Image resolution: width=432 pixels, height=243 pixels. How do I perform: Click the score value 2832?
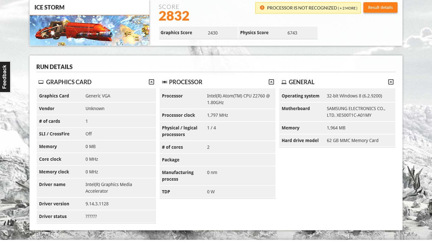tap(174, 16)
